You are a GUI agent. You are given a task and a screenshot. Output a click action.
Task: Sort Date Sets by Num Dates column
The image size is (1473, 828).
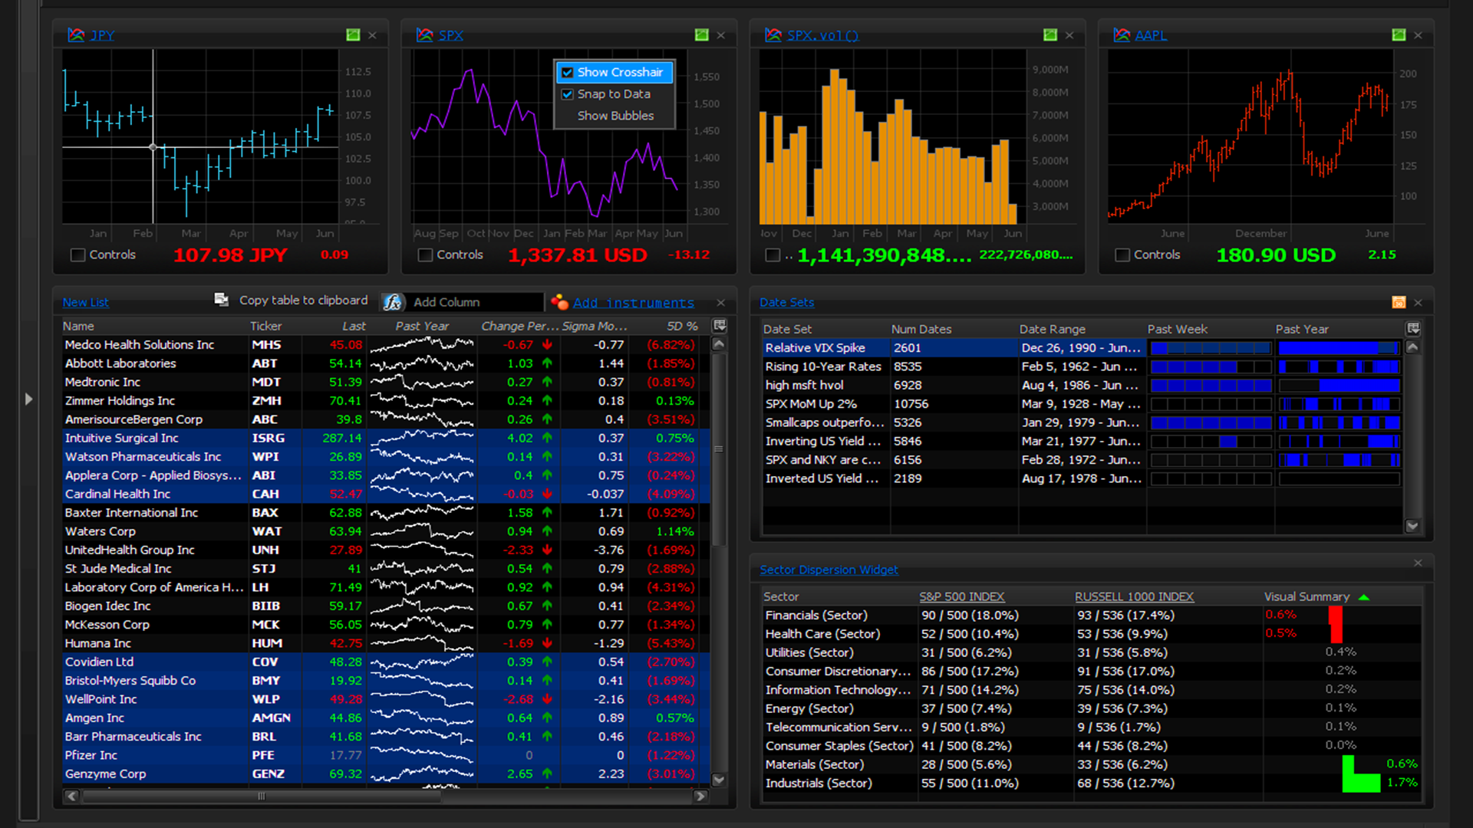pos(921,330)
